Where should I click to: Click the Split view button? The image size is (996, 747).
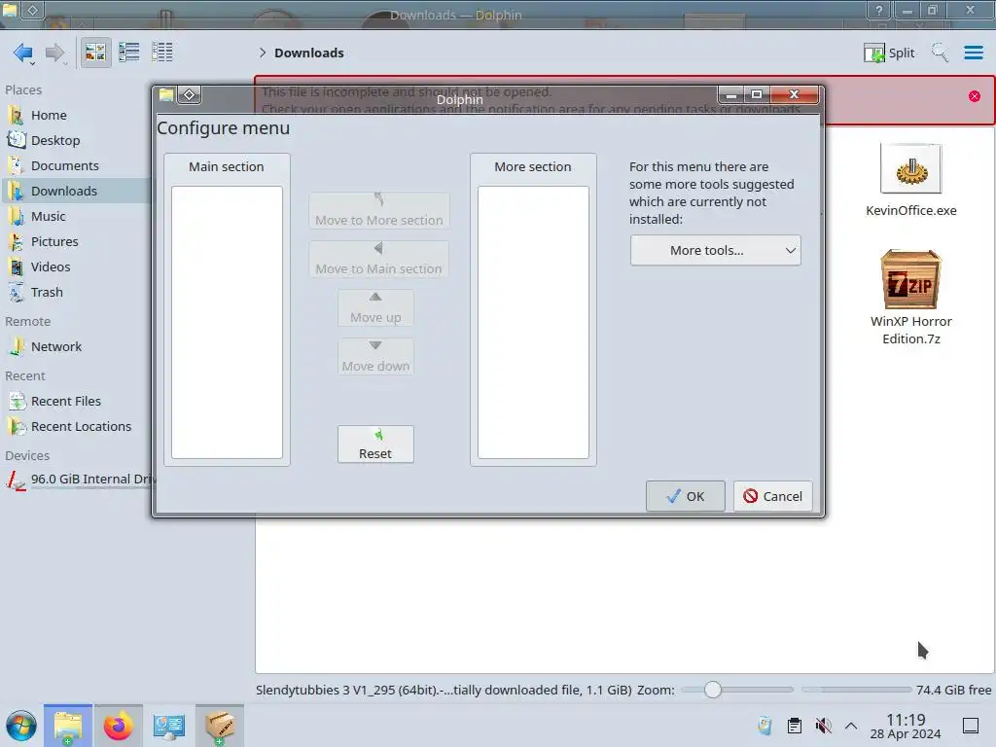click(889, 53)
